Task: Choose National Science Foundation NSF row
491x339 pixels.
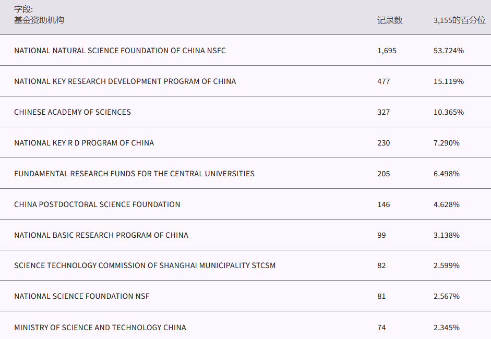Action: tap(82, 296)
